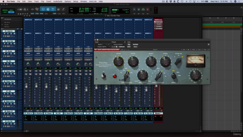
Task: Click the 01 Kick In volume fader
Action: point(26,86)
